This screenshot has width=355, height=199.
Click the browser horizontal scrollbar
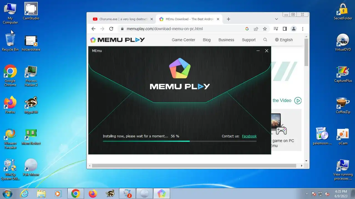coord(194,166)
